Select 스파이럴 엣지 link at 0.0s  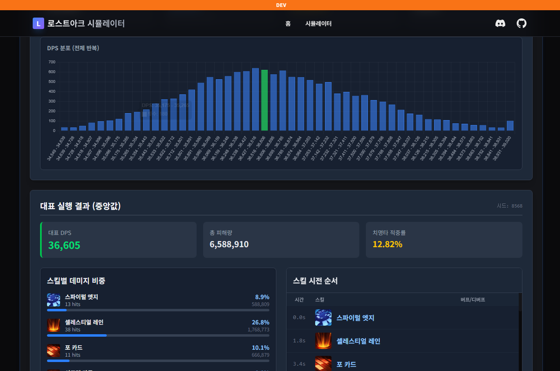(355, 318)
